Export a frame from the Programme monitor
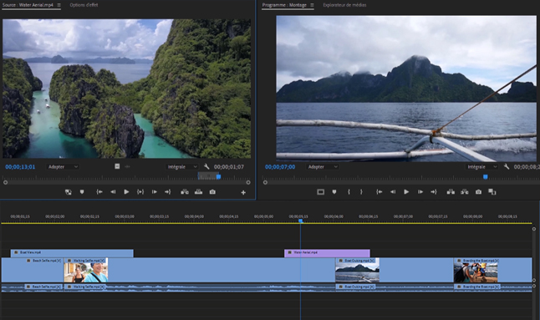This screenshot has width=540, height=320. (478, 192)
